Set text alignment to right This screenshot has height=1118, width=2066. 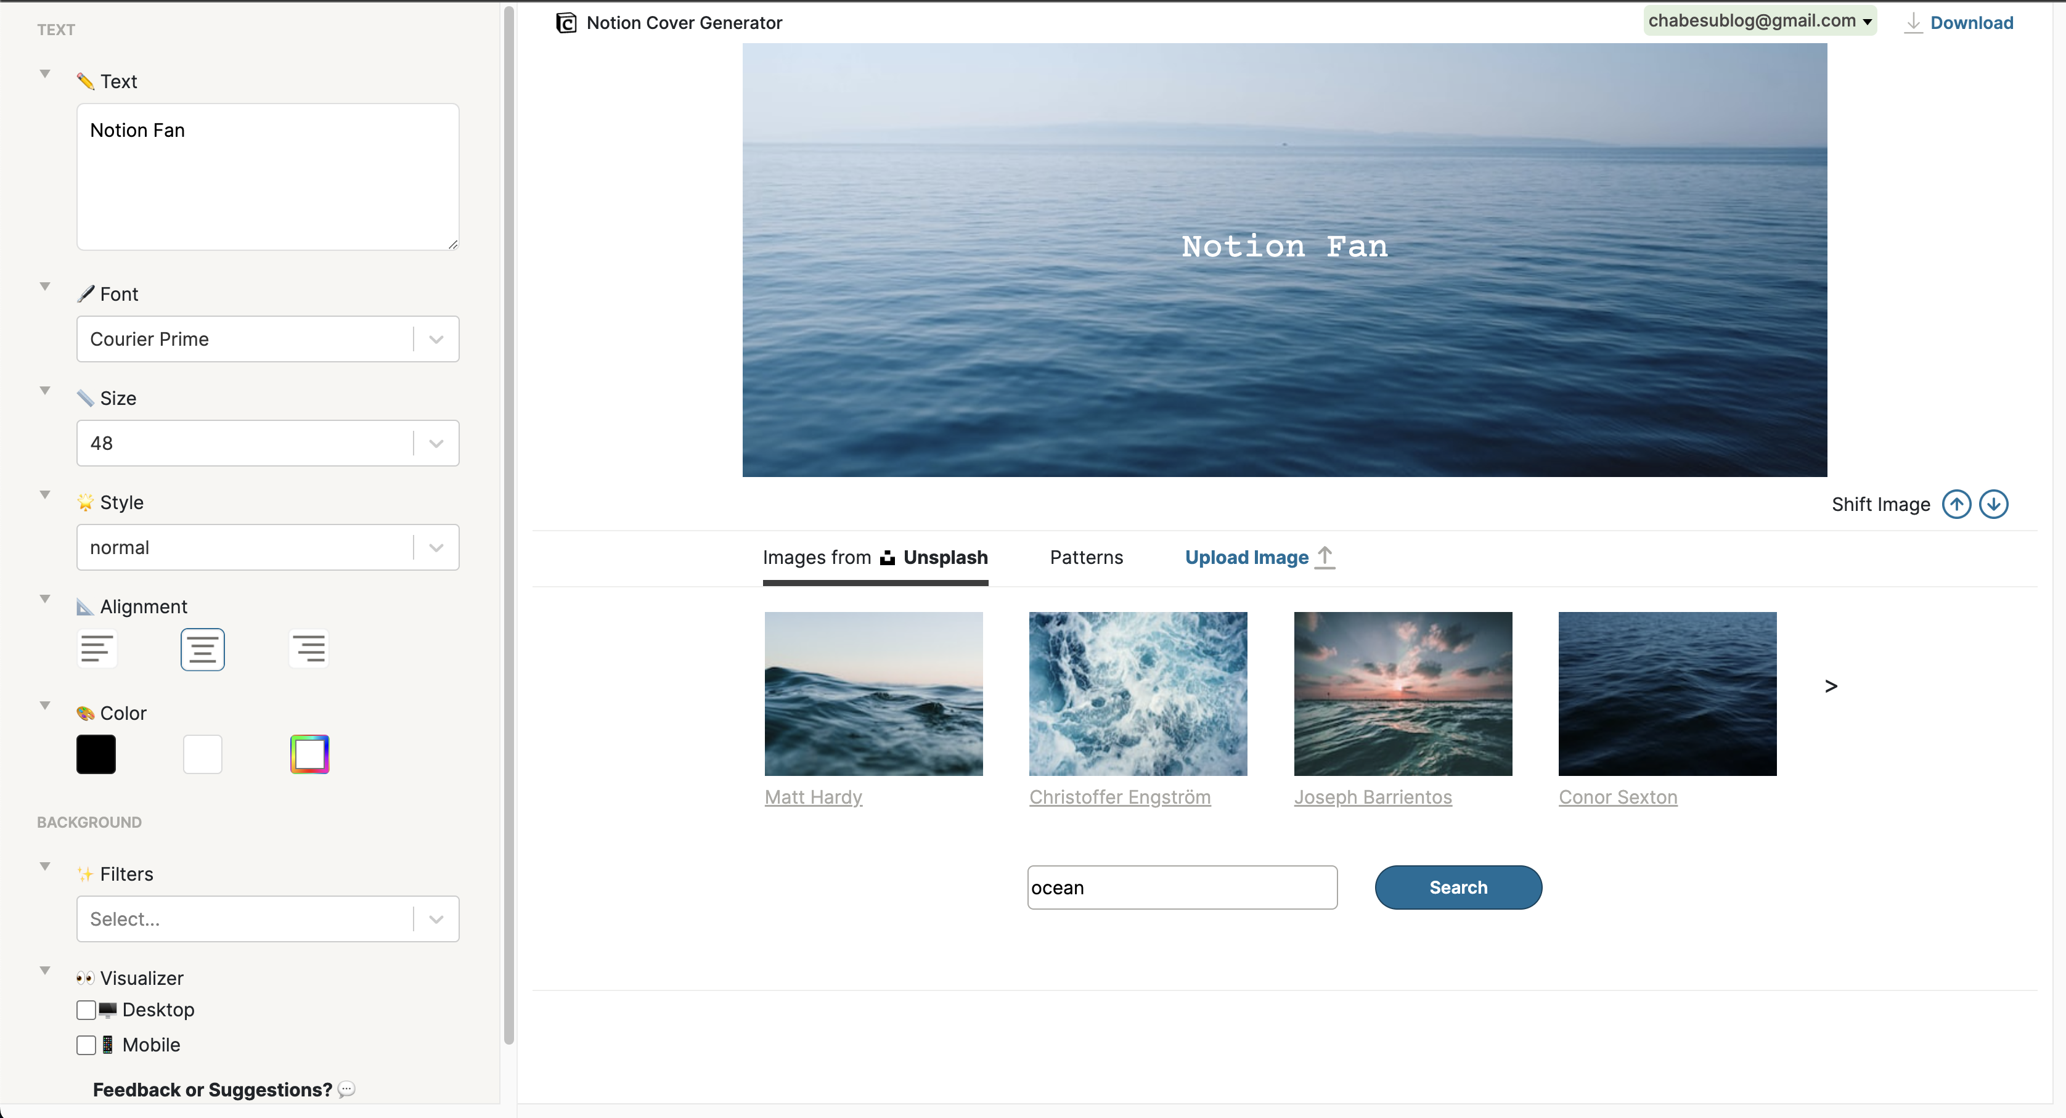point(309,649)
